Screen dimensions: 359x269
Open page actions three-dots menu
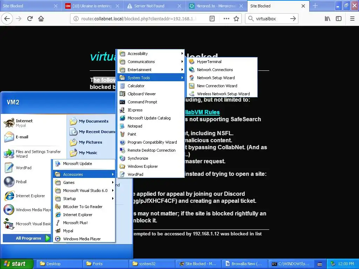(x=226, y=19)
